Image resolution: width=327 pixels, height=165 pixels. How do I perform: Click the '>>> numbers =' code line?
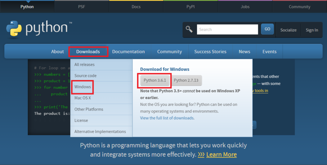(52, 75)
